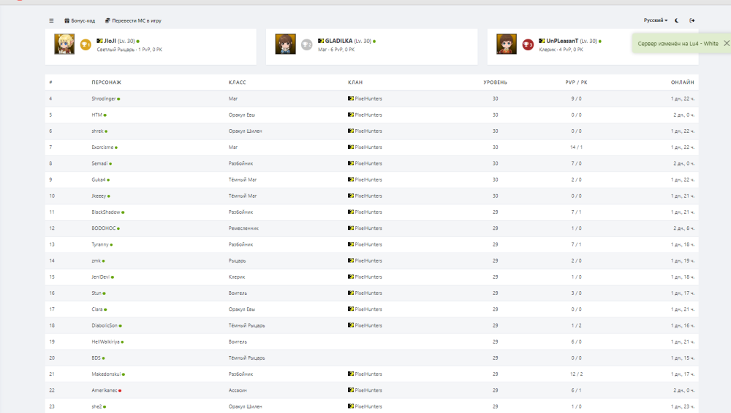This screenshot has width=731, height=413.
Task: Close the server changed notification
Action: pyautogui.click(x=726, y=44)
